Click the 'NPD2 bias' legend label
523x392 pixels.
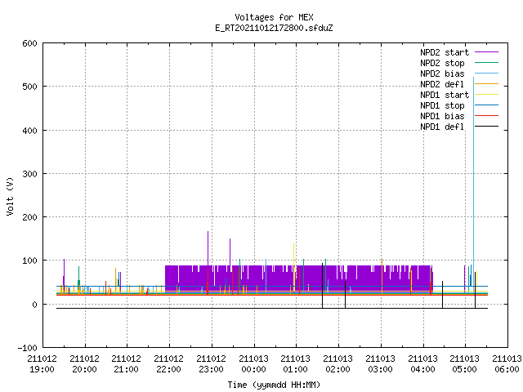[x=442, y=73]
